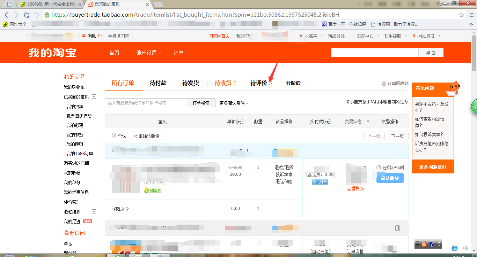Switch to 待收货 tab

point(225,83)
